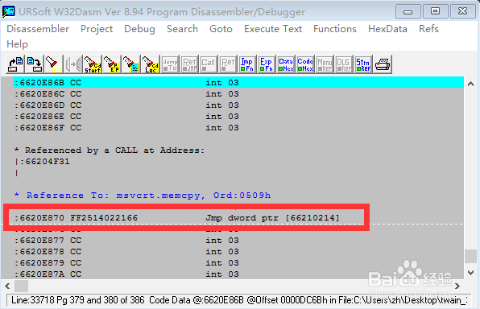Click 'Referenced by a CALL at Address' line

[x=110, y=150]
